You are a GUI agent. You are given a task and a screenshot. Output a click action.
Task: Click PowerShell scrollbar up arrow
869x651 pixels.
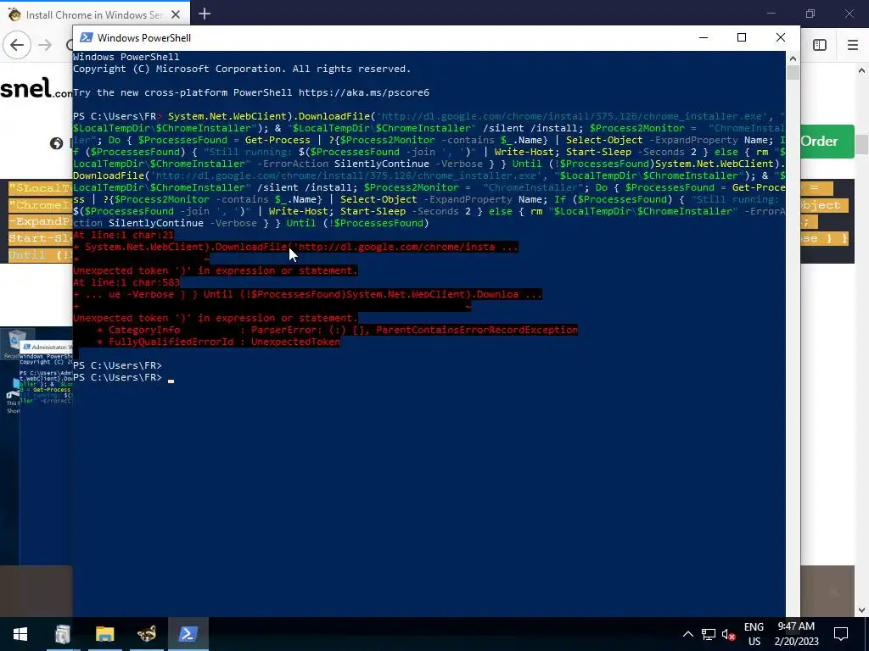click(793, 58)
